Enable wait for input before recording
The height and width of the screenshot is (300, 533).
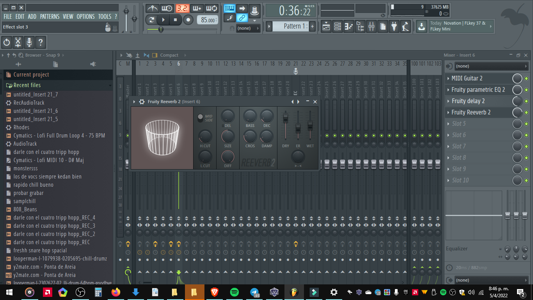click(x=167, y=8)
